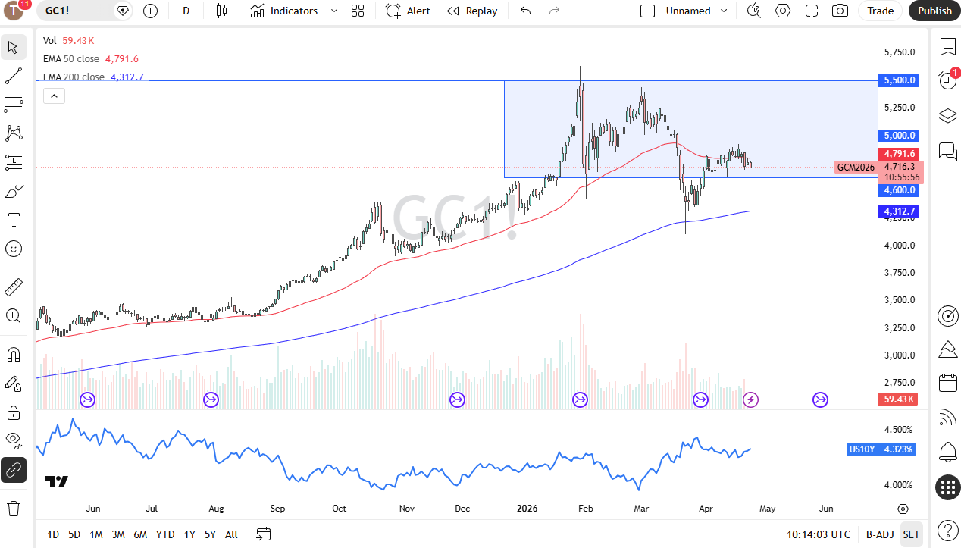Screen dimensions: 961x548
Task: Undo the last chart action
Action: tap(526, 11)
